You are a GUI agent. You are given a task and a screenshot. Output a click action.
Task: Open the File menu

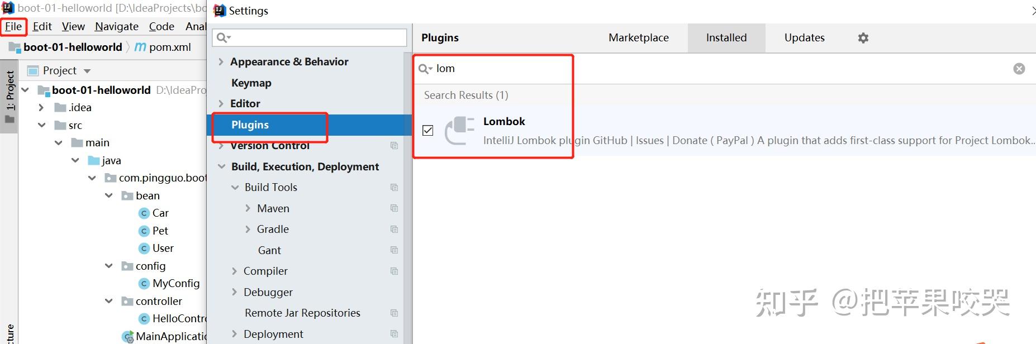(x=13, y=26)
